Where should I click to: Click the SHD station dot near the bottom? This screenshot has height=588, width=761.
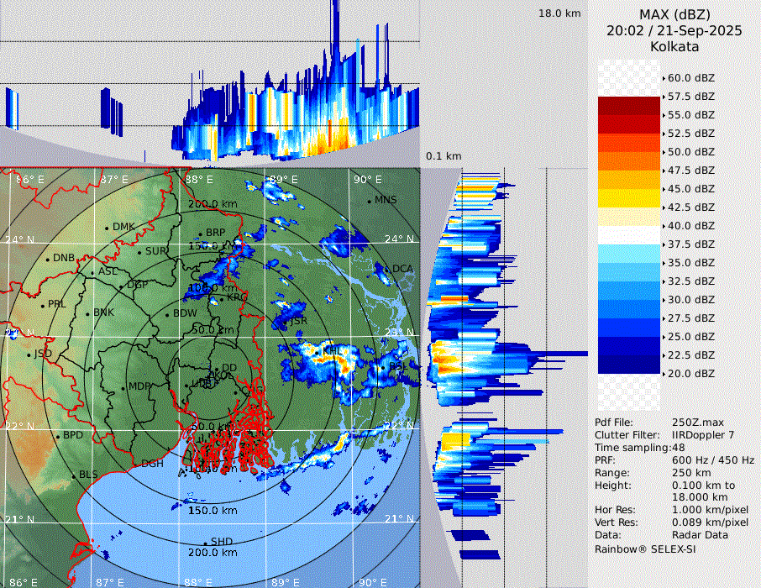pos(205,543)
